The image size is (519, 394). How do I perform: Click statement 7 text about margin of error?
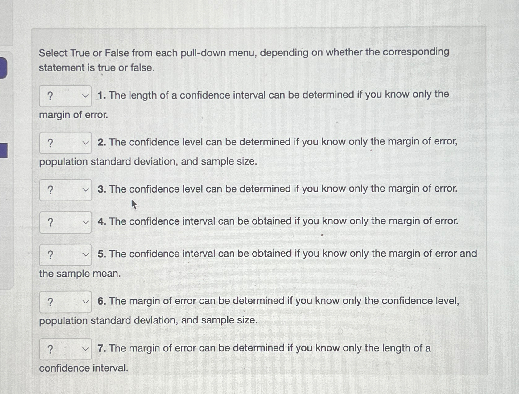[264, 348]
